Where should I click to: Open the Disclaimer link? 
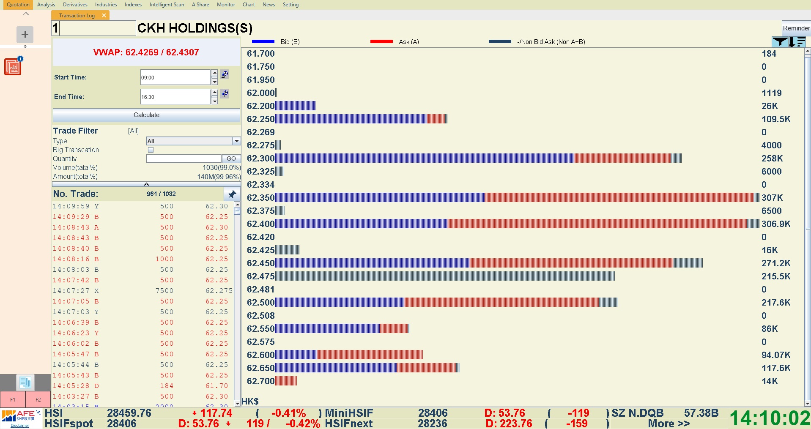click(20, 426)
